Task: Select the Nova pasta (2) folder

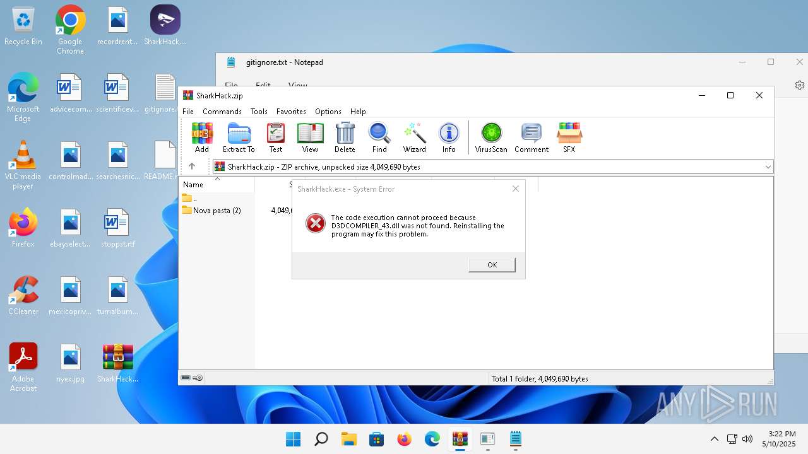Action: pos(211,210)
